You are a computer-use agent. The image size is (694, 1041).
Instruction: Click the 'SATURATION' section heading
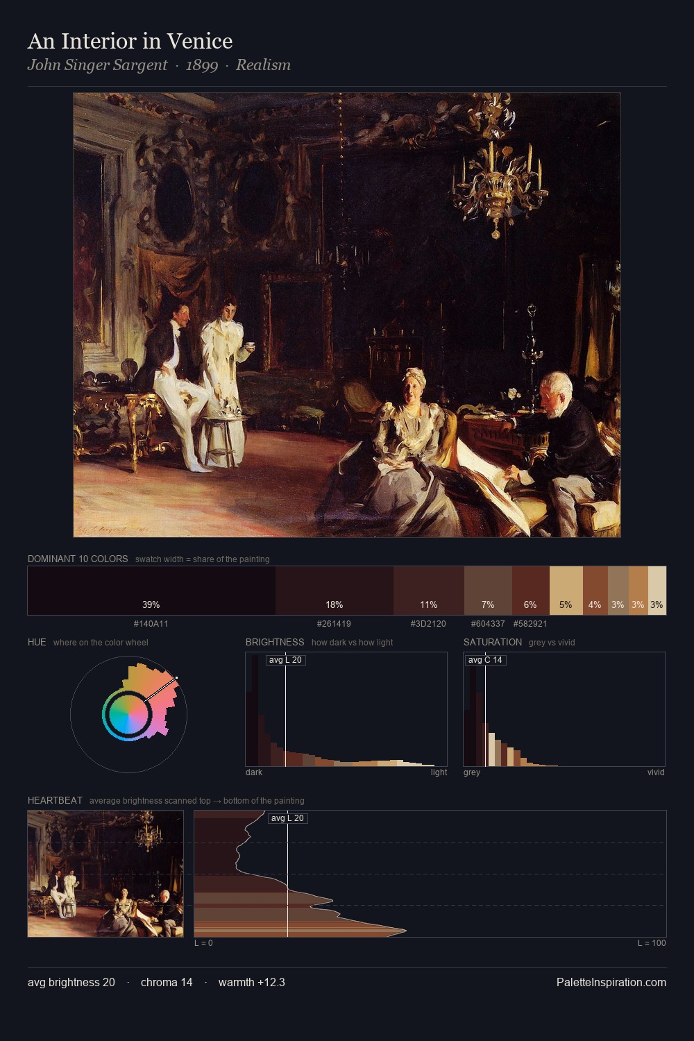pos(493,642)
